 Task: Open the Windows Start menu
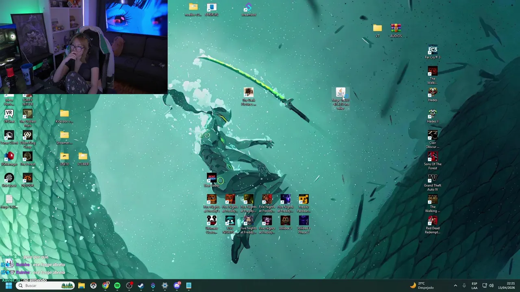click(x=9, y=286)
